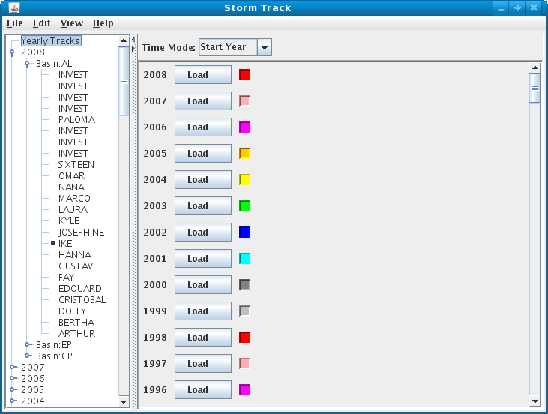The height and width of the screenshot is (414, 548).
Task: Select the IKE storm in tree
Action: (x=64, y=244)
